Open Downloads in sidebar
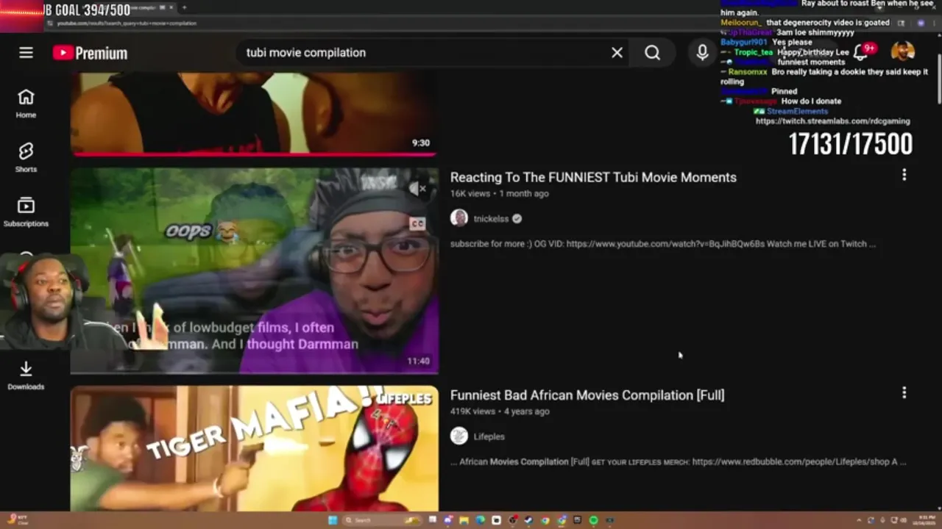942x529 pixels. 26,375
